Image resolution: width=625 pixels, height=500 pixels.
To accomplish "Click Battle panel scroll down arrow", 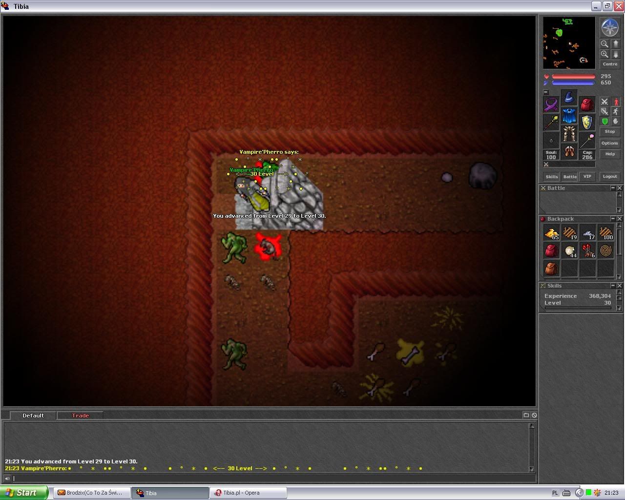I will 619,210.
